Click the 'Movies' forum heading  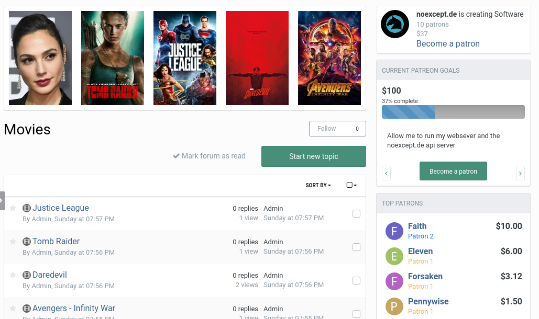(x=27, y=129)
